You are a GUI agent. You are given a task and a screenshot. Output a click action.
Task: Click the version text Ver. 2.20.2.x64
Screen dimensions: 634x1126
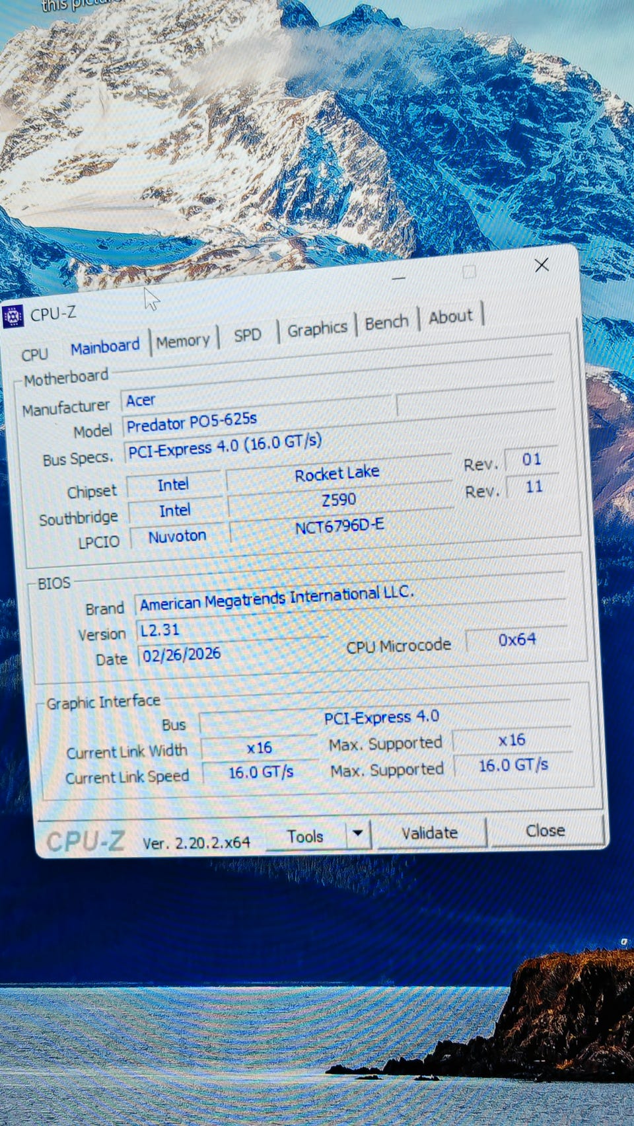(197, 843)
